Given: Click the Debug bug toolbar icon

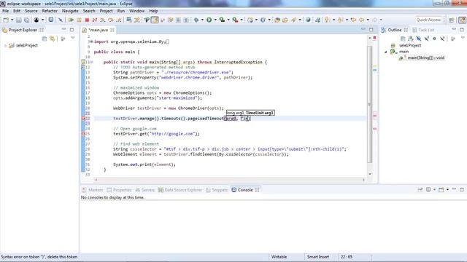Looking at the screenshot, I should (196, 20).
